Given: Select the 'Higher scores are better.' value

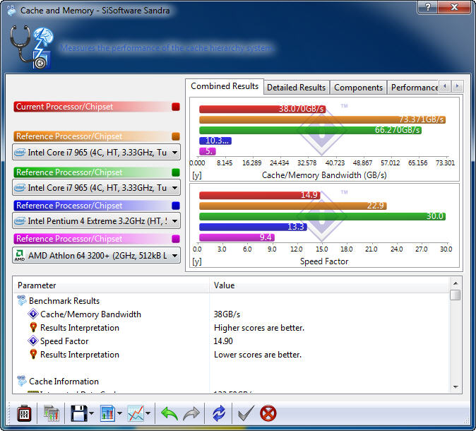Looking at the screenshot, I should (259, 327).
